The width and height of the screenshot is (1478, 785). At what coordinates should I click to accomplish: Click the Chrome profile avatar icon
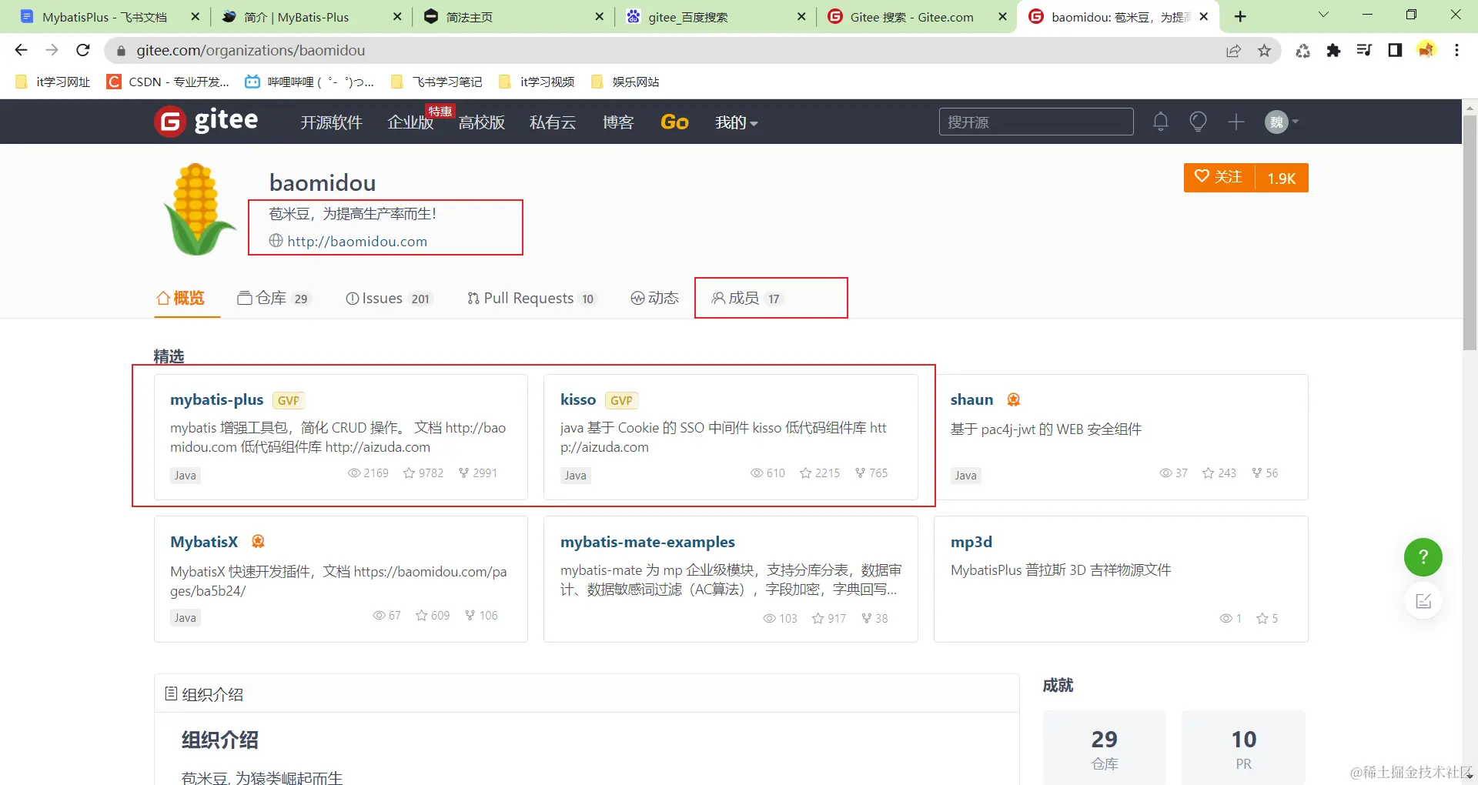tap(1426, 51)
